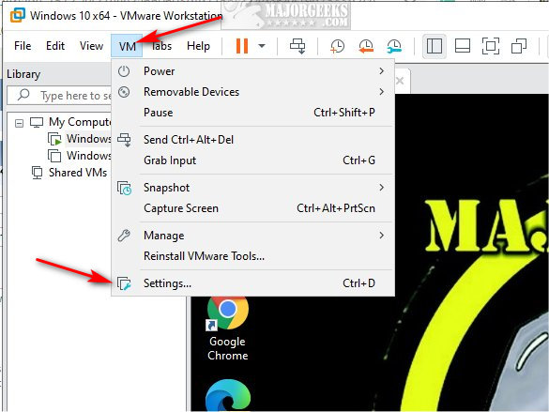Screen dimensions: 549x412
Task: Click the Snapshot submenu chevron
Action: point(381,188)
